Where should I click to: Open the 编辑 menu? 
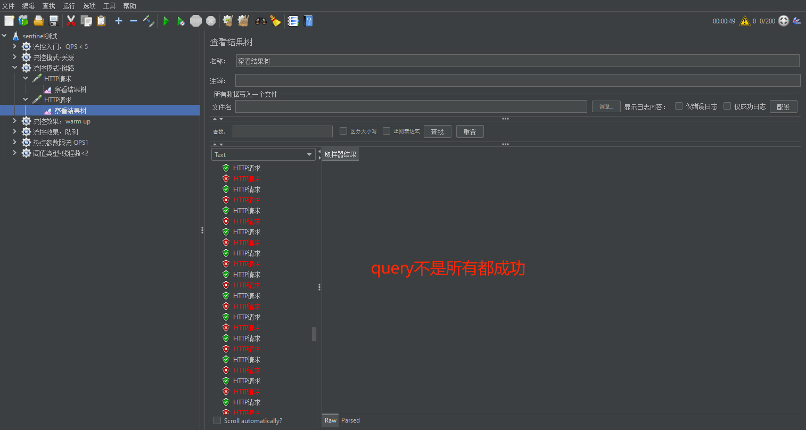tap(28, 6)
